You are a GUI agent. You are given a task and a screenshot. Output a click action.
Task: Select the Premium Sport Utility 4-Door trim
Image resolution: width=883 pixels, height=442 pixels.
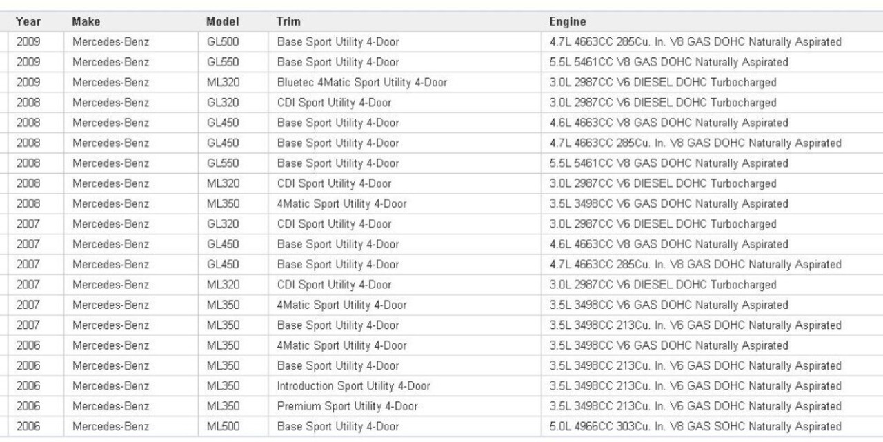pos(347,406)
